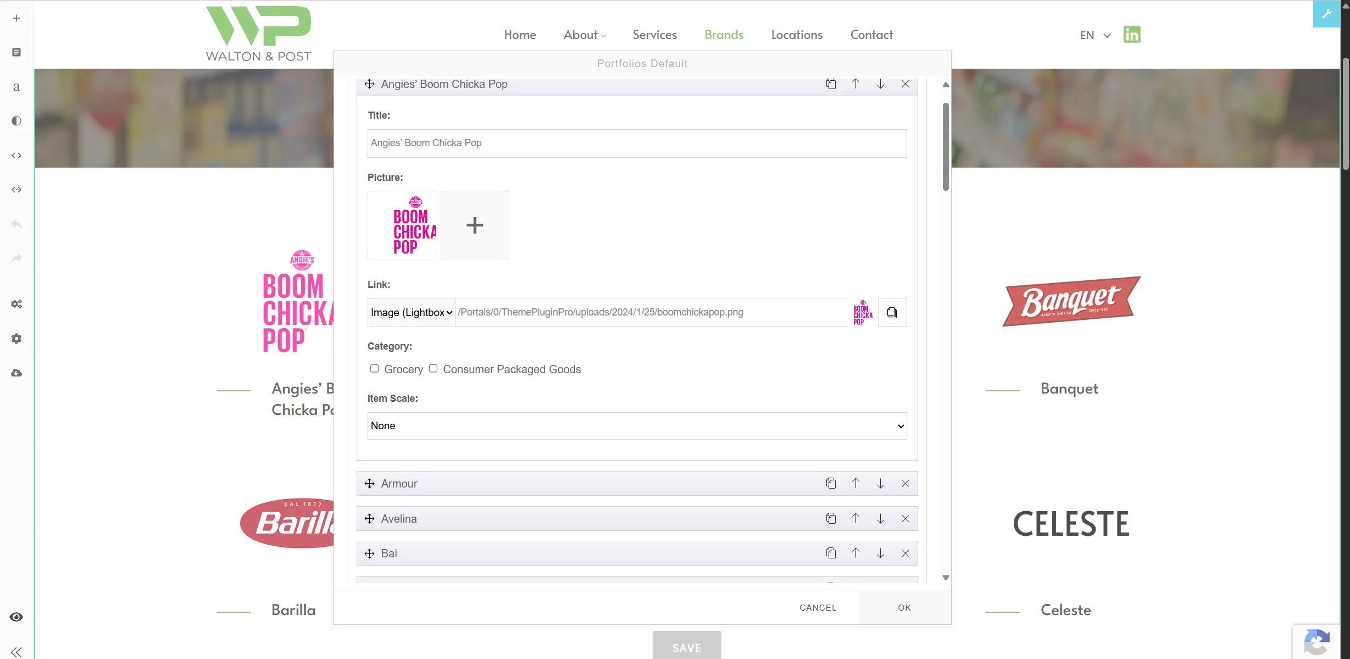Check the Grocery category checkbox
1350x659 pixels.
[374, 369]
